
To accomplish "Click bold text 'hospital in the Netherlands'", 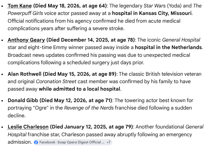I will point(168,47).
